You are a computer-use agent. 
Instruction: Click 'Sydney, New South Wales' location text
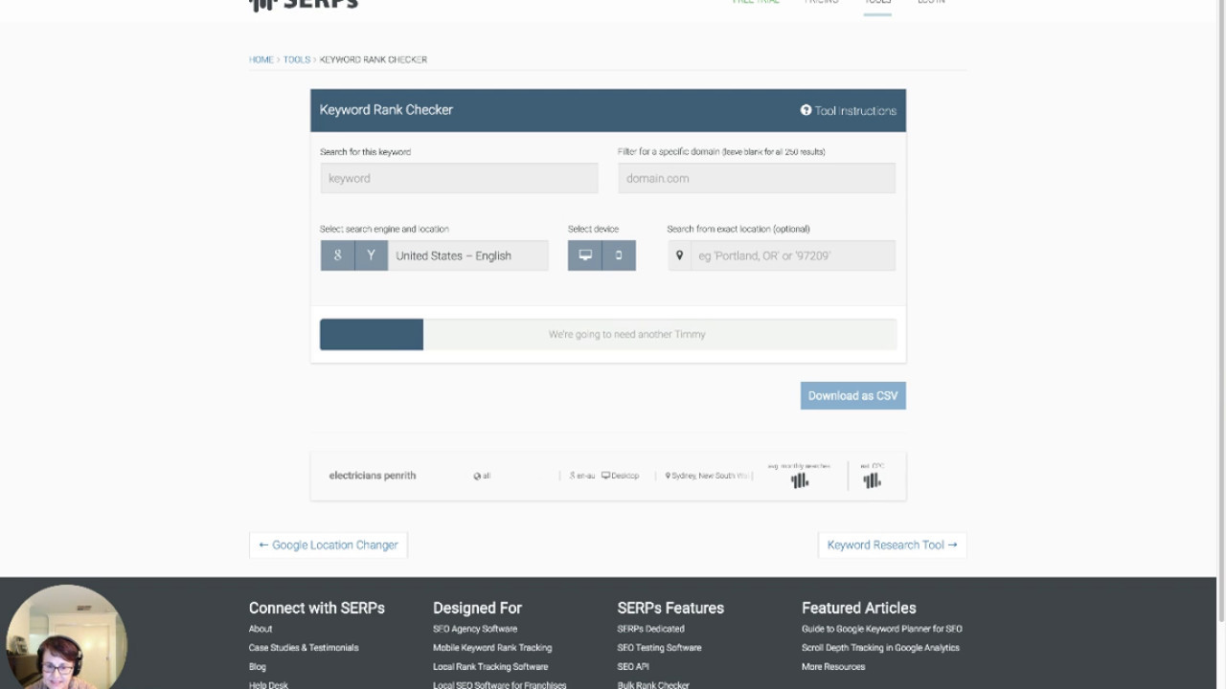click(x=711, y=476)
